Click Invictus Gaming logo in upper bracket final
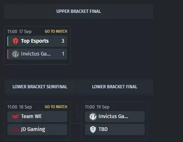The height and width of the screenshot is (142, 183). point(15,54)
